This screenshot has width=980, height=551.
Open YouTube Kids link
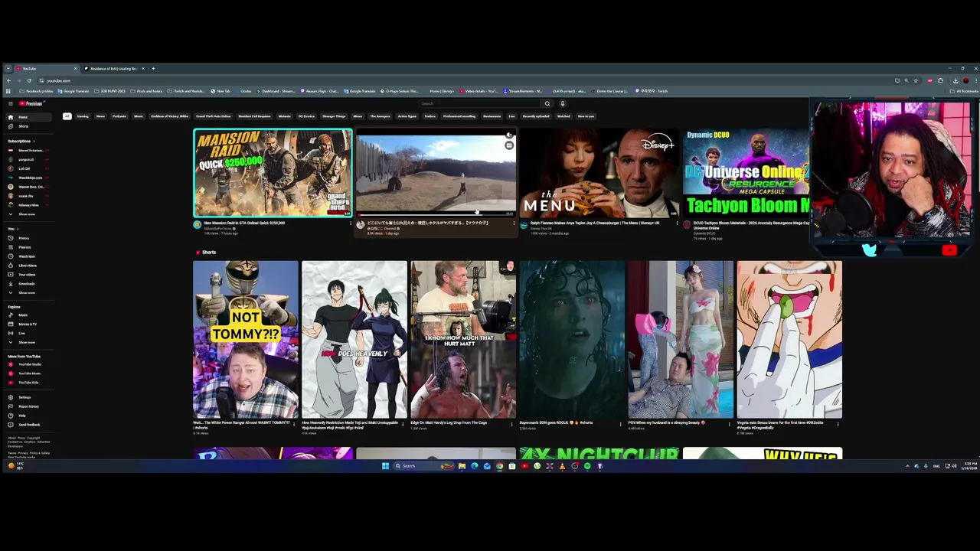[28, 383]
